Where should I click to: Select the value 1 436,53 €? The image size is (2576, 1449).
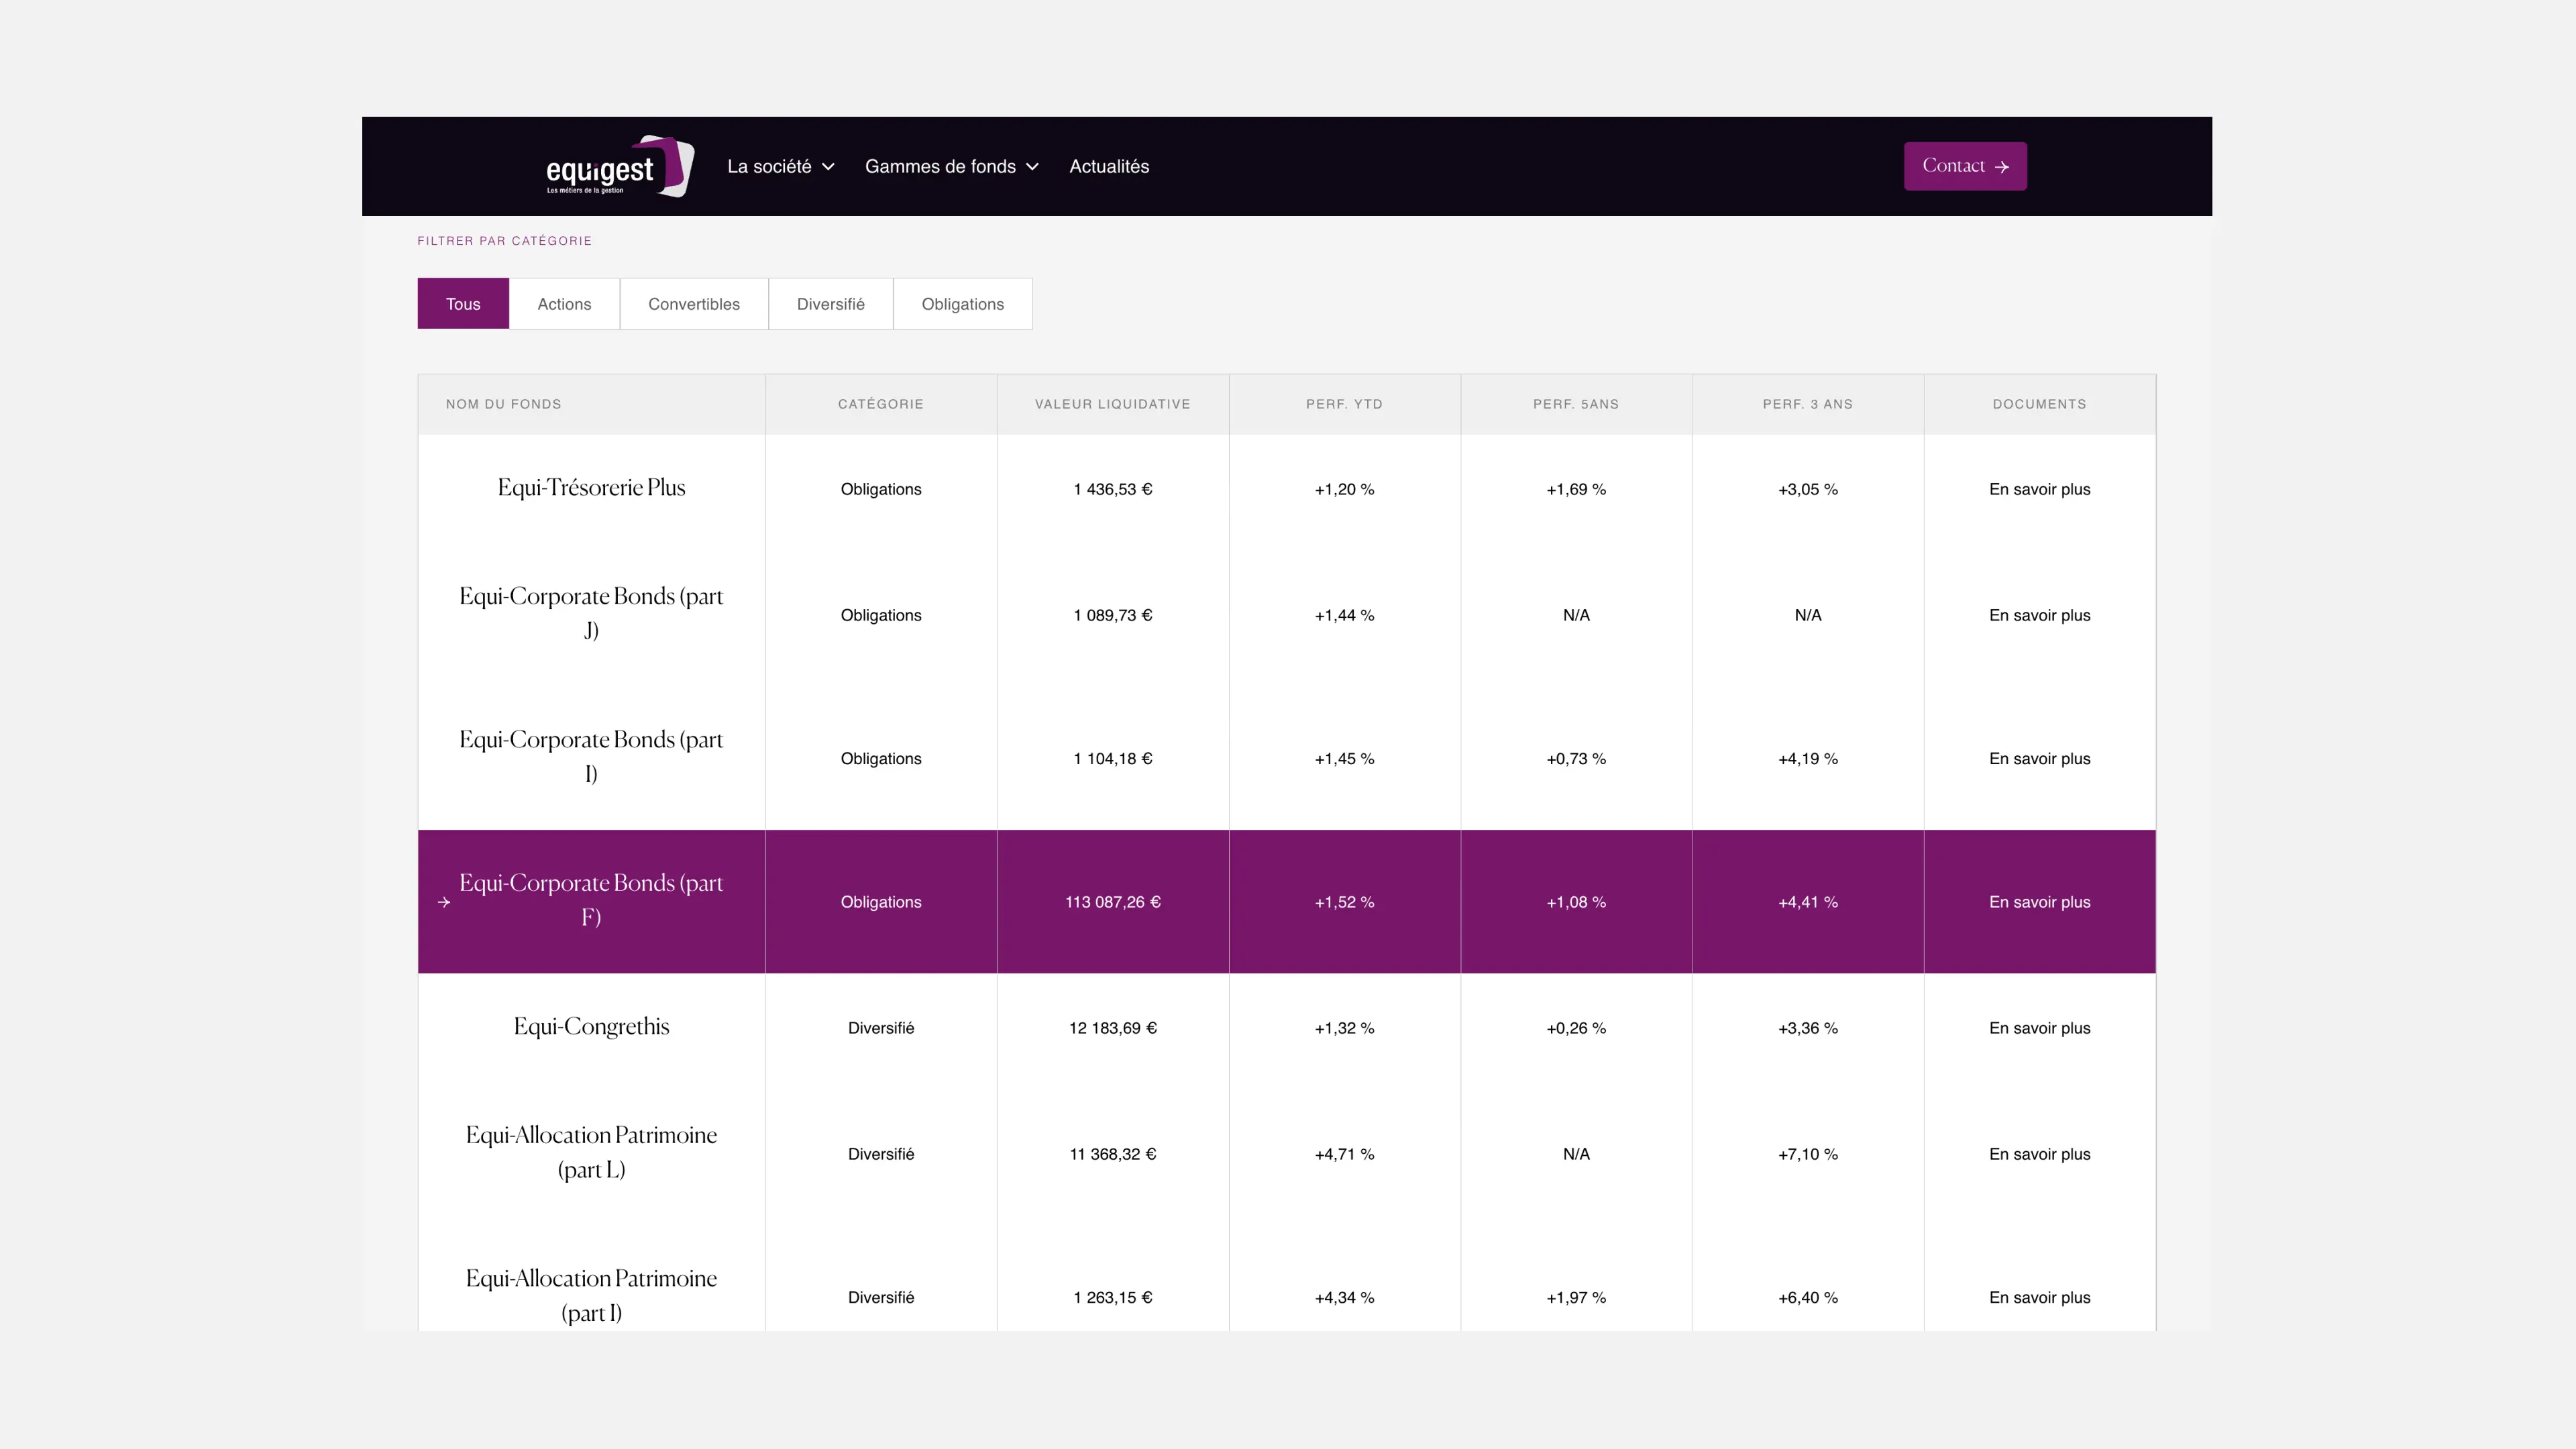coord(1113,489)
